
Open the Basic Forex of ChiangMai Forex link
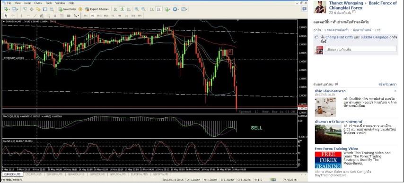click(363, 5)
